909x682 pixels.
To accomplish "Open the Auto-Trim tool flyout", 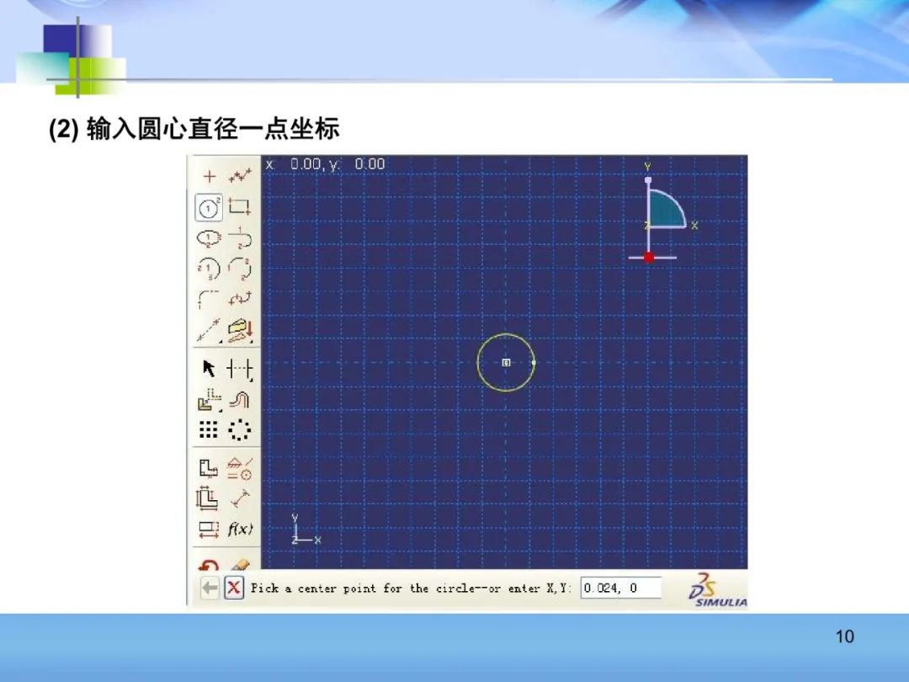I will click(241, 369).
